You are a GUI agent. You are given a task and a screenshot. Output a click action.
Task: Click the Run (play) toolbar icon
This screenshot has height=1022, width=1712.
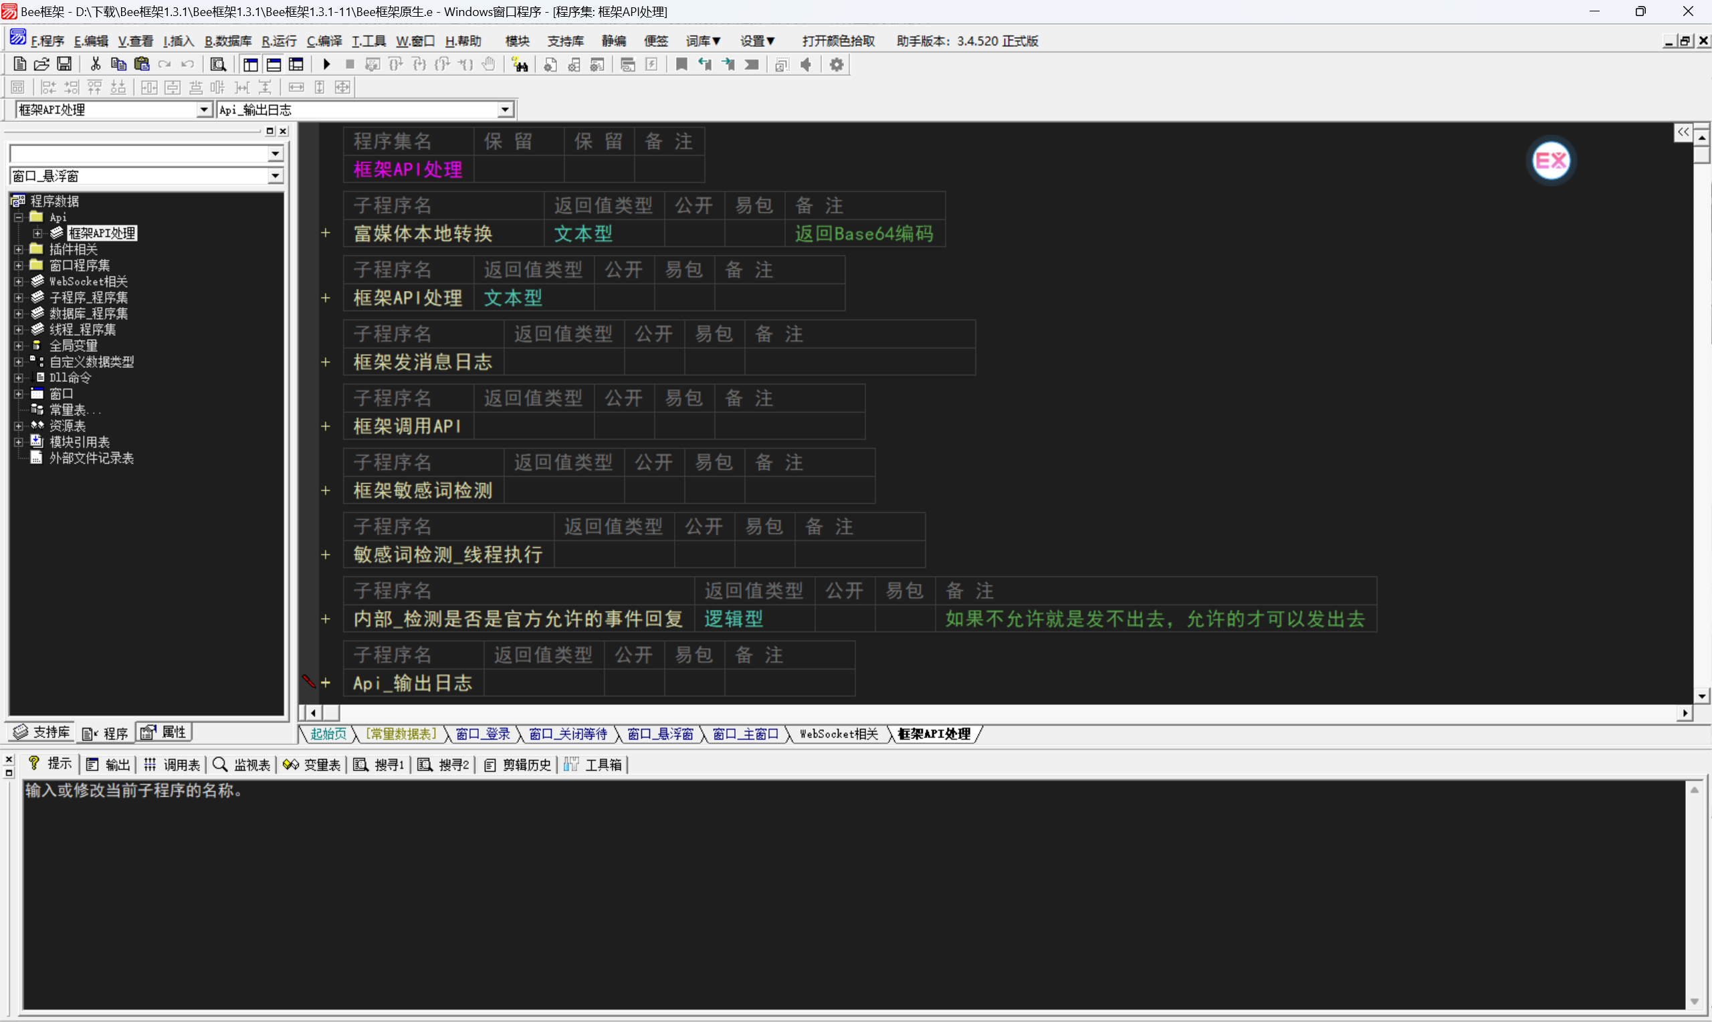(326, 65)
